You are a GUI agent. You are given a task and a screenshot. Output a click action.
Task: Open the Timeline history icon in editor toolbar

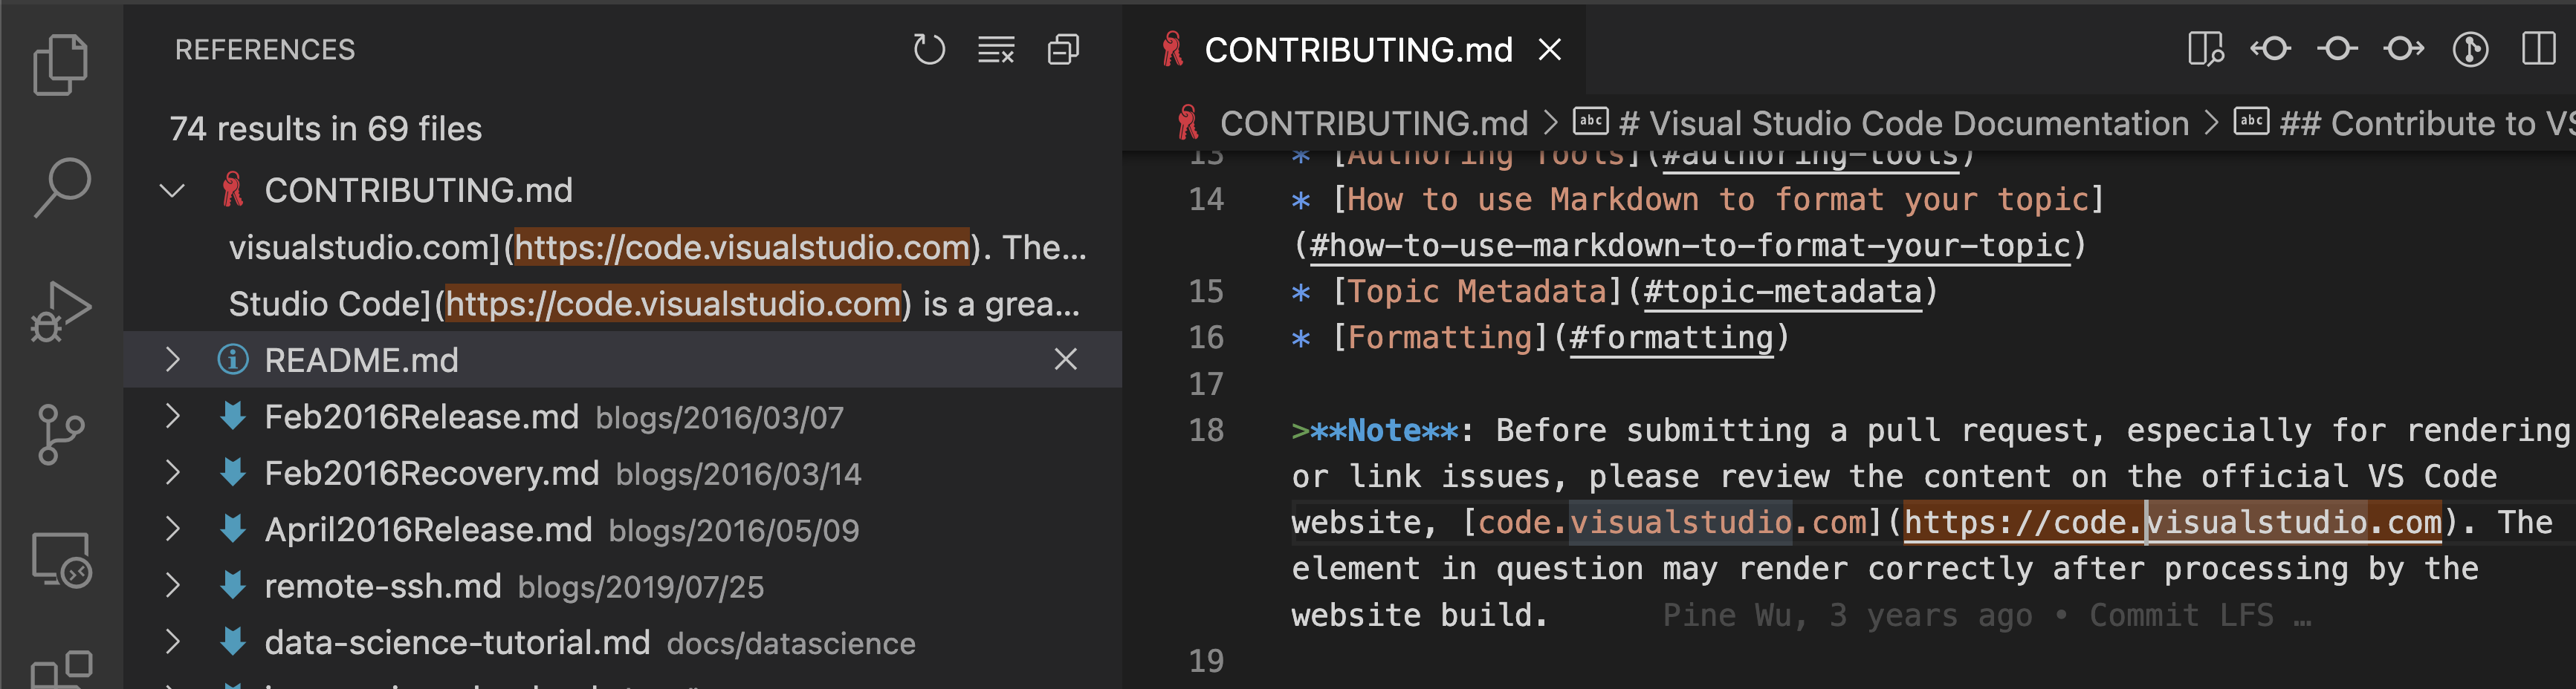[x=2470, y=50]
